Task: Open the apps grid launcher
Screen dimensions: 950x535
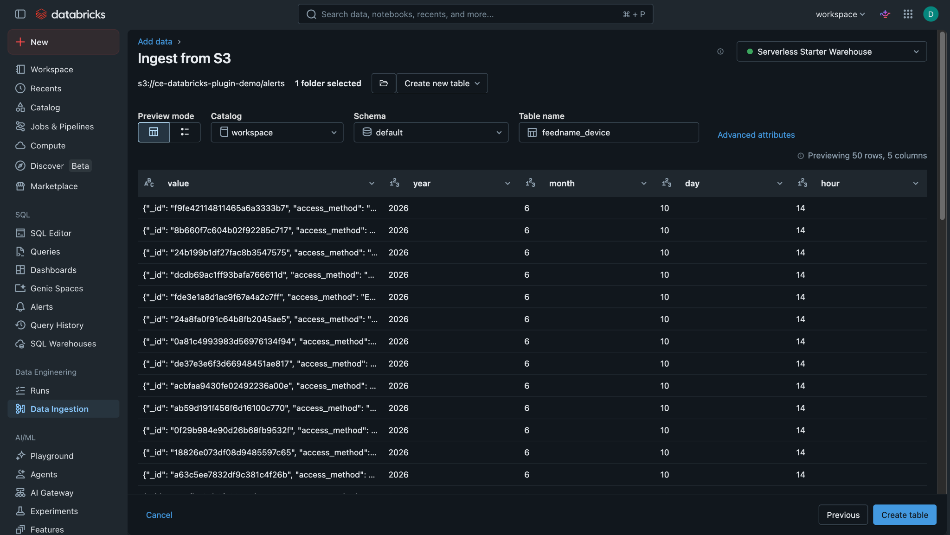Action: click(908, 14)
